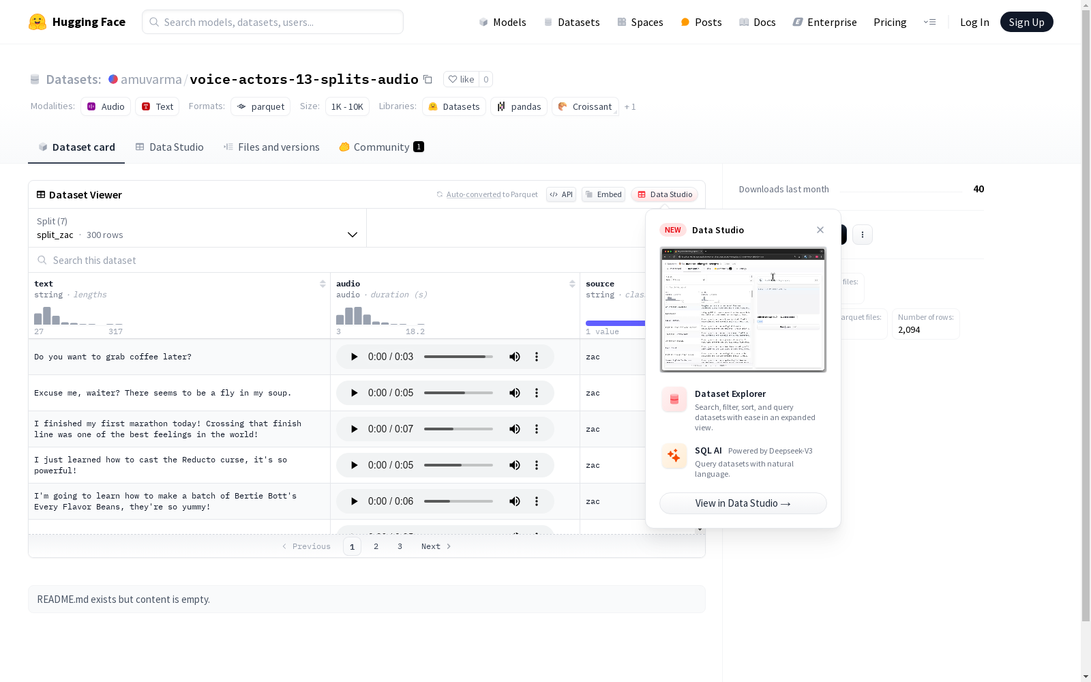1091x682 pixels.
Task: Open more options for 'first marathon' audio
Action: click(x=537, y=429)
